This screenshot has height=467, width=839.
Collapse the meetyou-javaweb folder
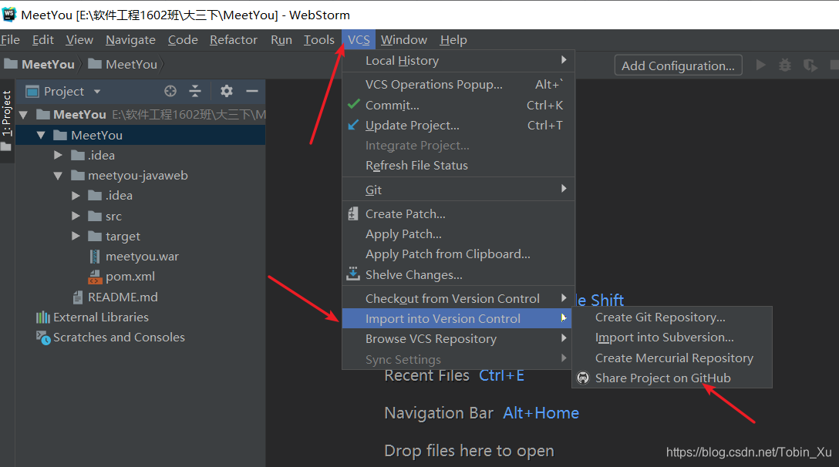pos(58,176)
